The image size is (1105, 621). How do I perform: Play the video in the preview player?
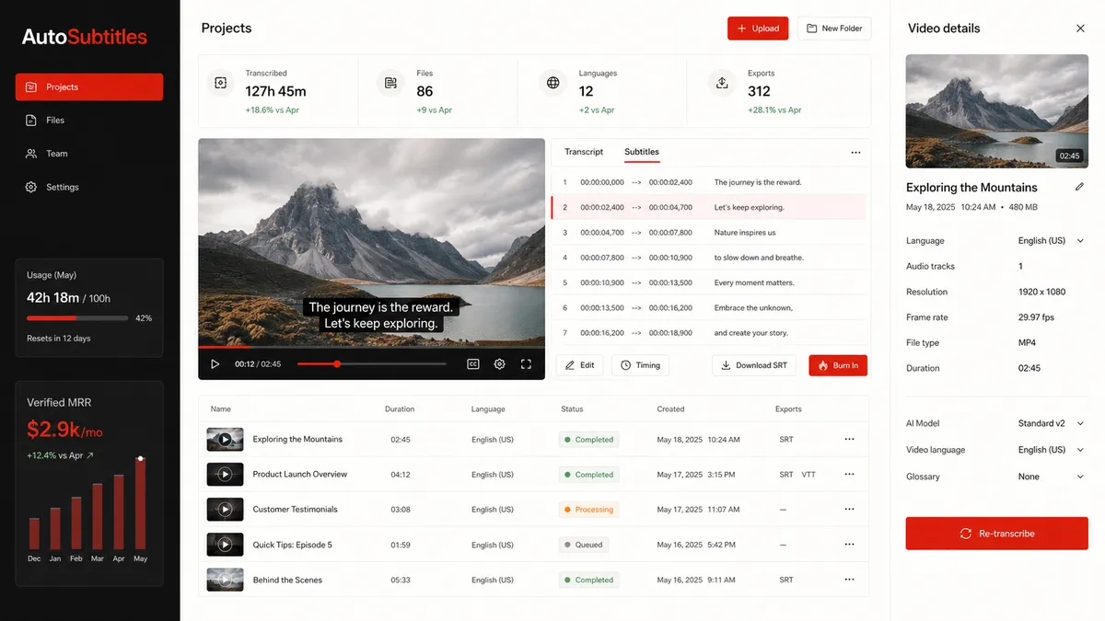click(x=215, y=364)
